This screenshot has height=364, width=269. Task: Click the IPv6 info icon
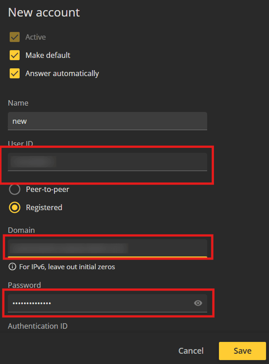pyautogui.click(x=12, y=267)
